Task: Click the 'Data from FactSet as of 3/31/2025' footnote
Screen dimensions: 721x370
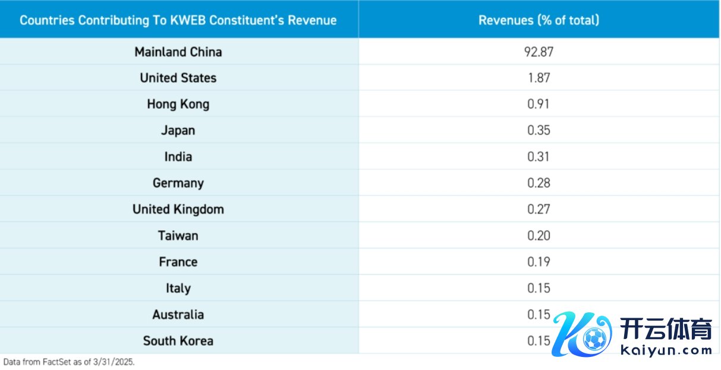Action: (x=69, y=361)
